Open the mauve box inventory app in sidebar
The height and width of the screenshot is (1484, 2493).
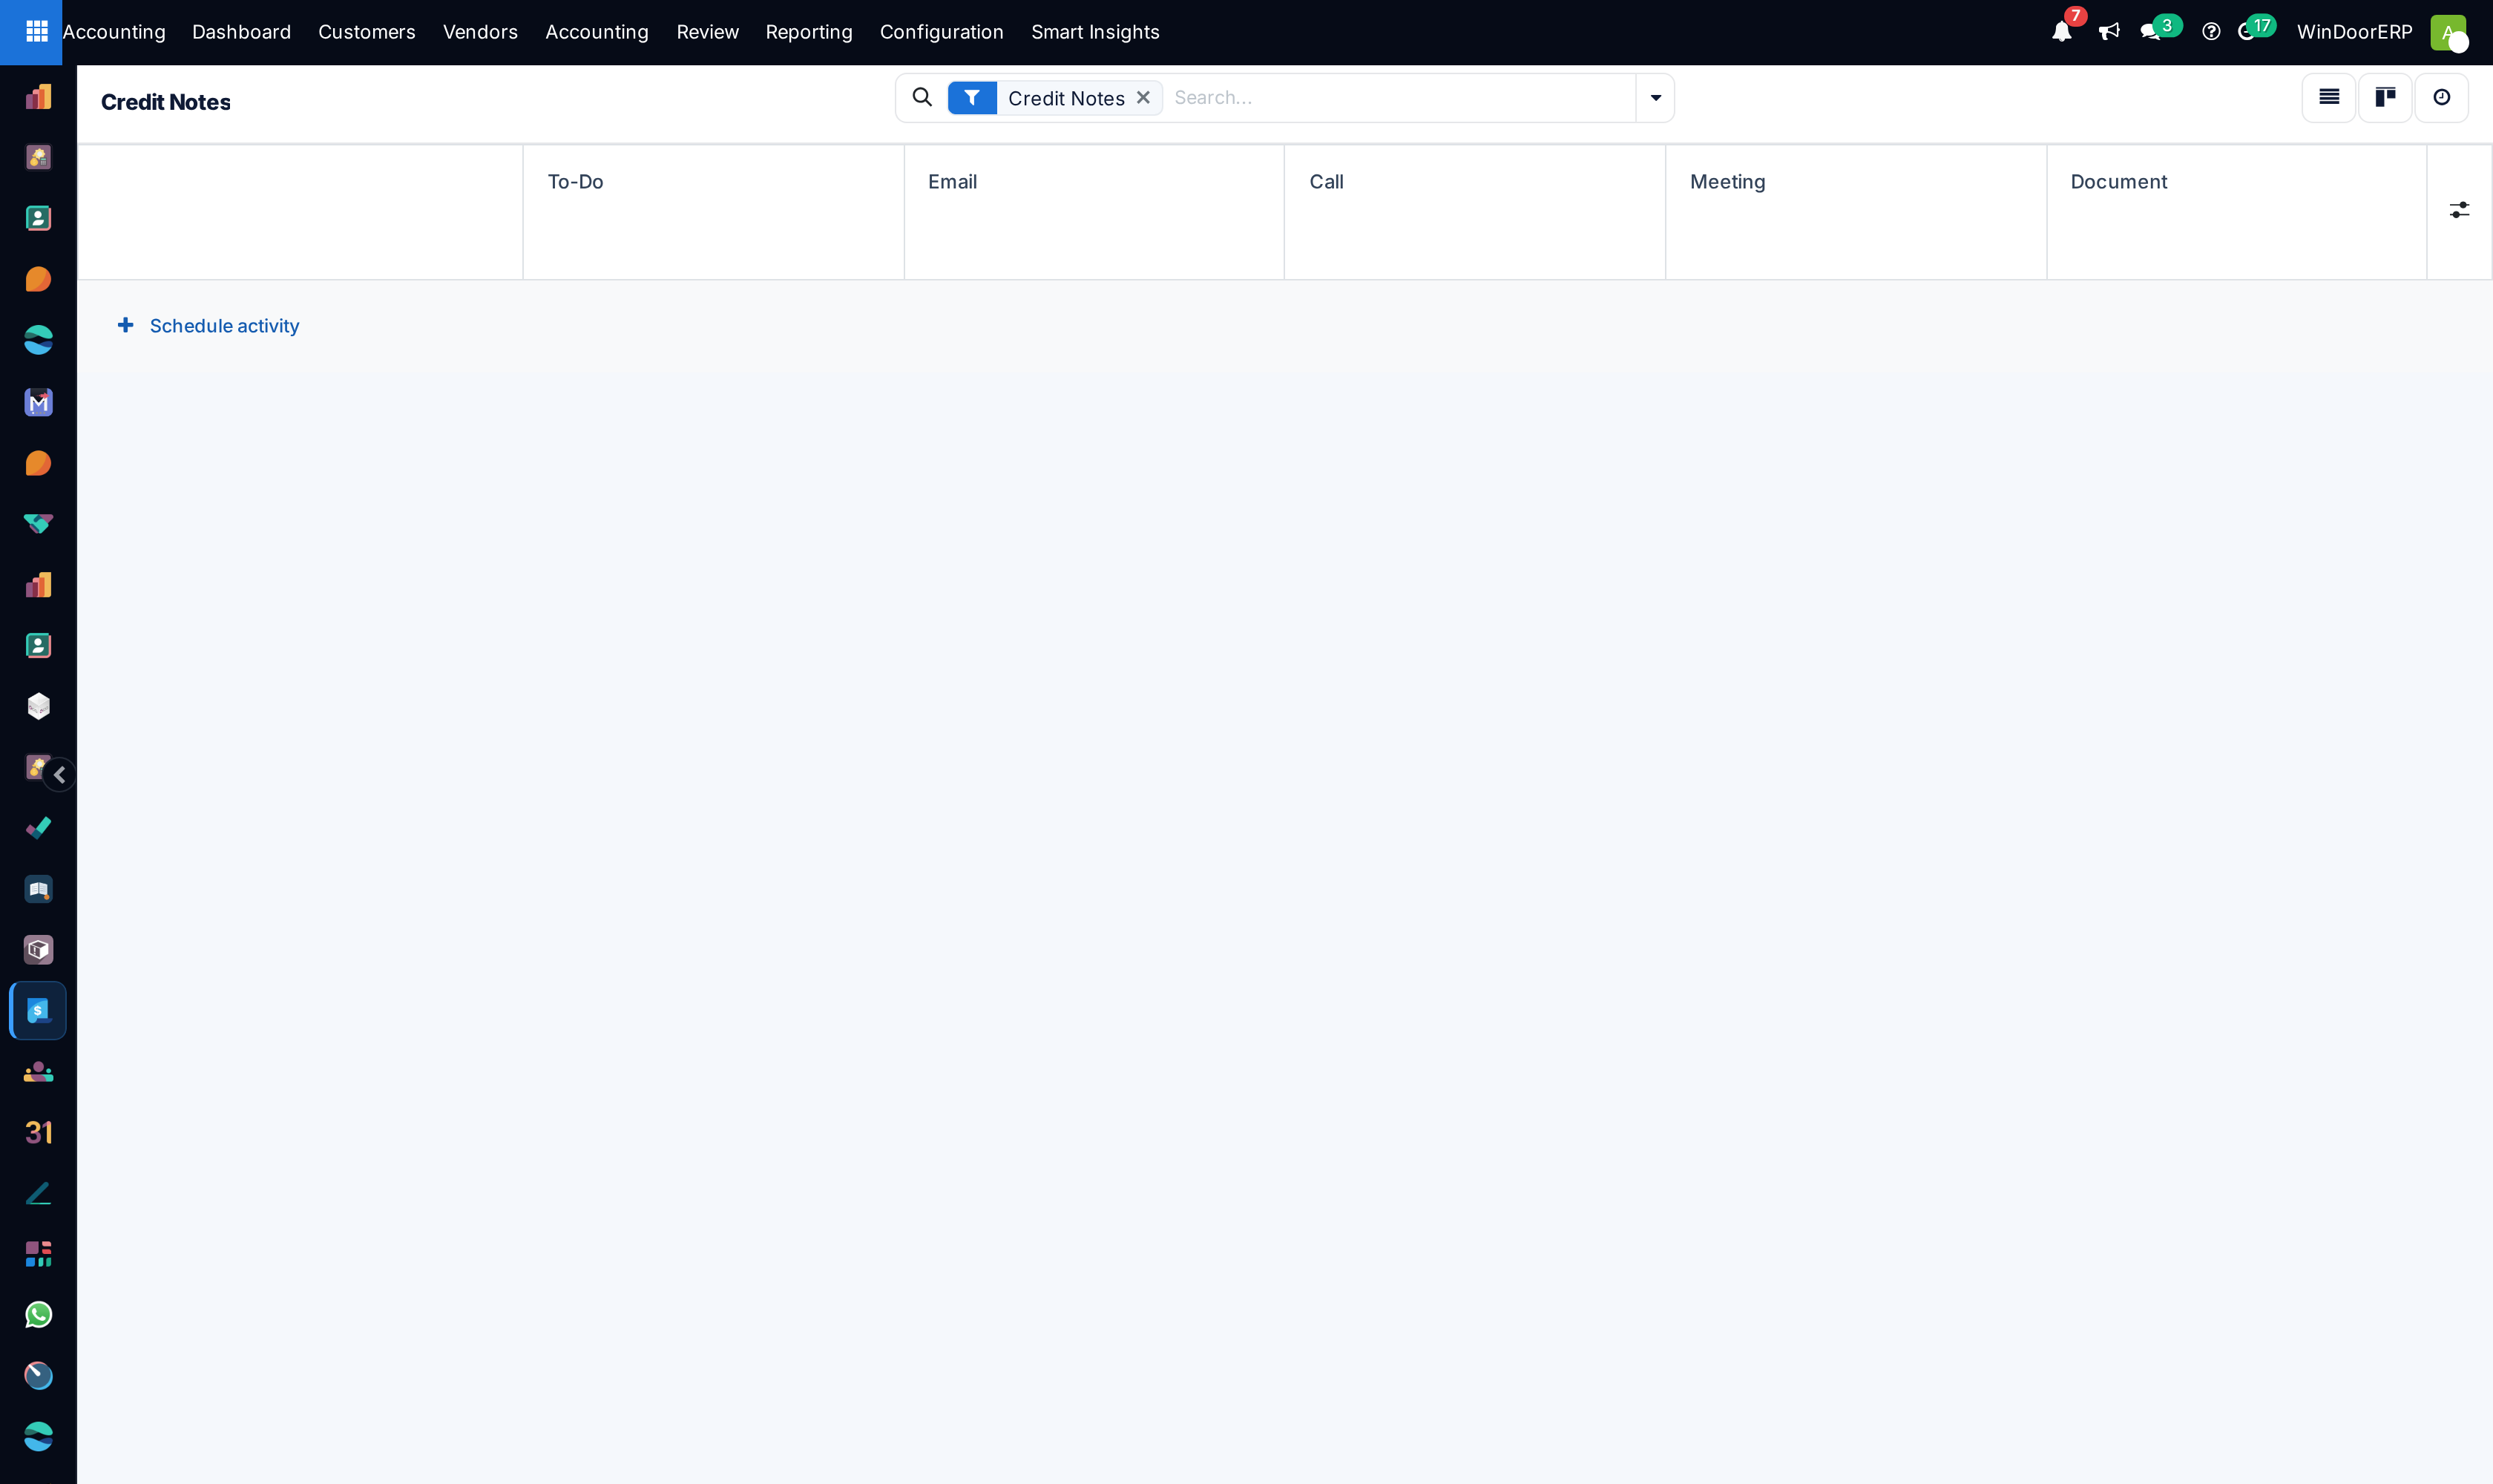click(x=38, y=950)
